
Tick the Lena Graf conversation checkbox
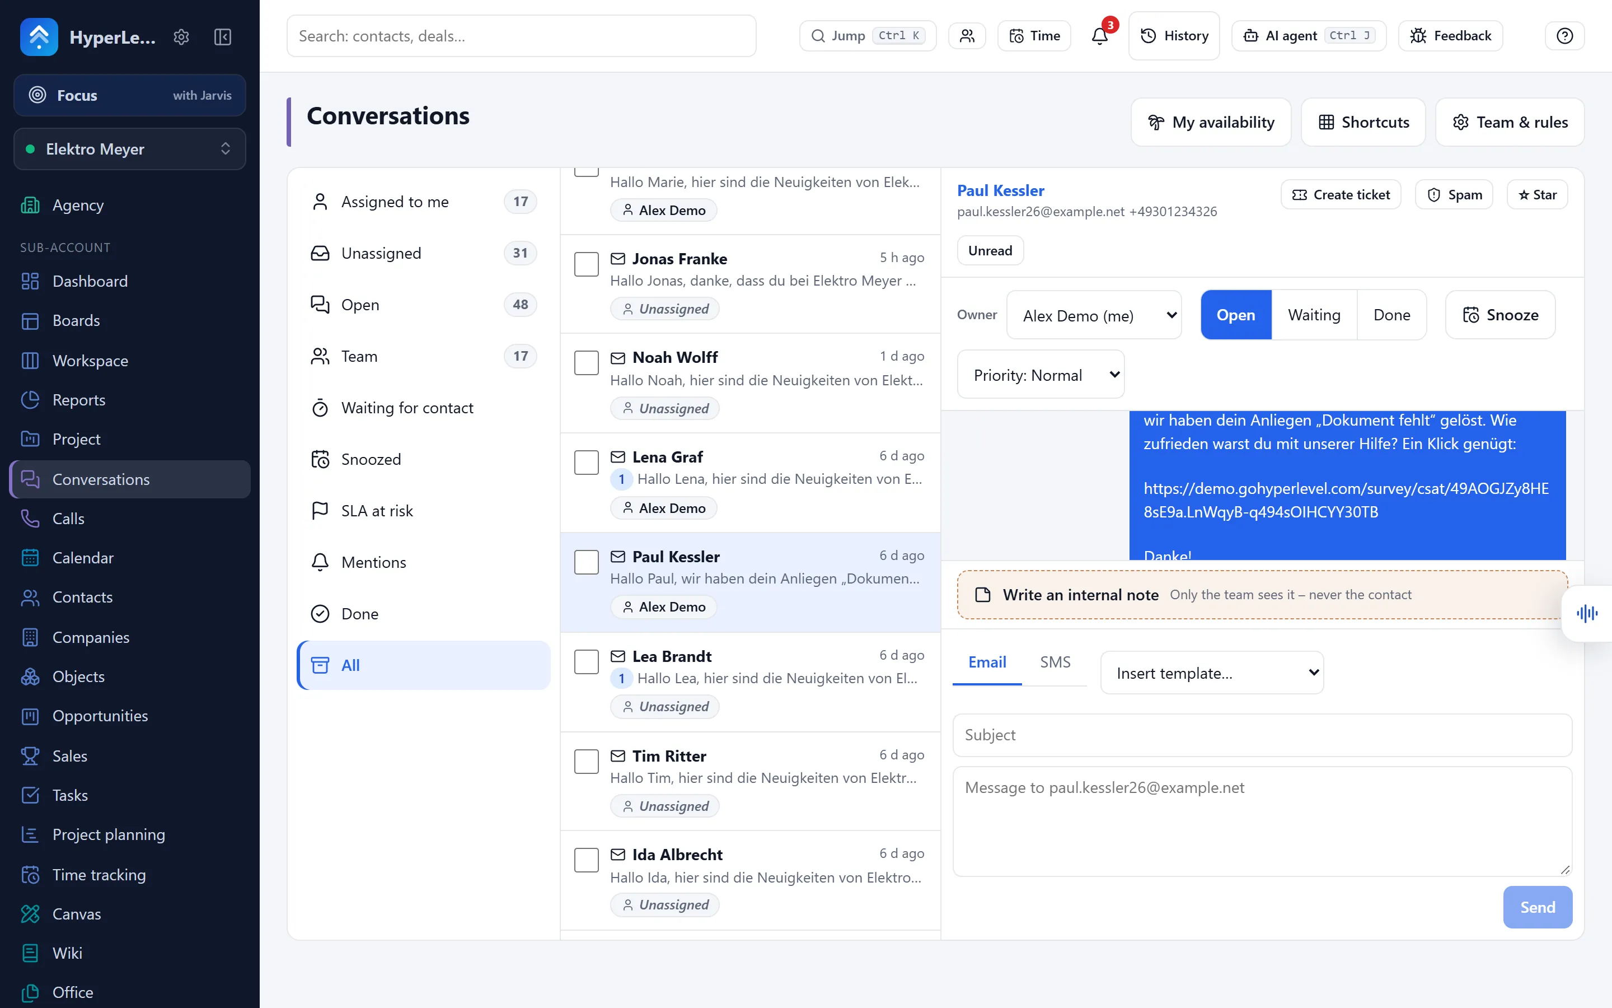coord(586,462)
